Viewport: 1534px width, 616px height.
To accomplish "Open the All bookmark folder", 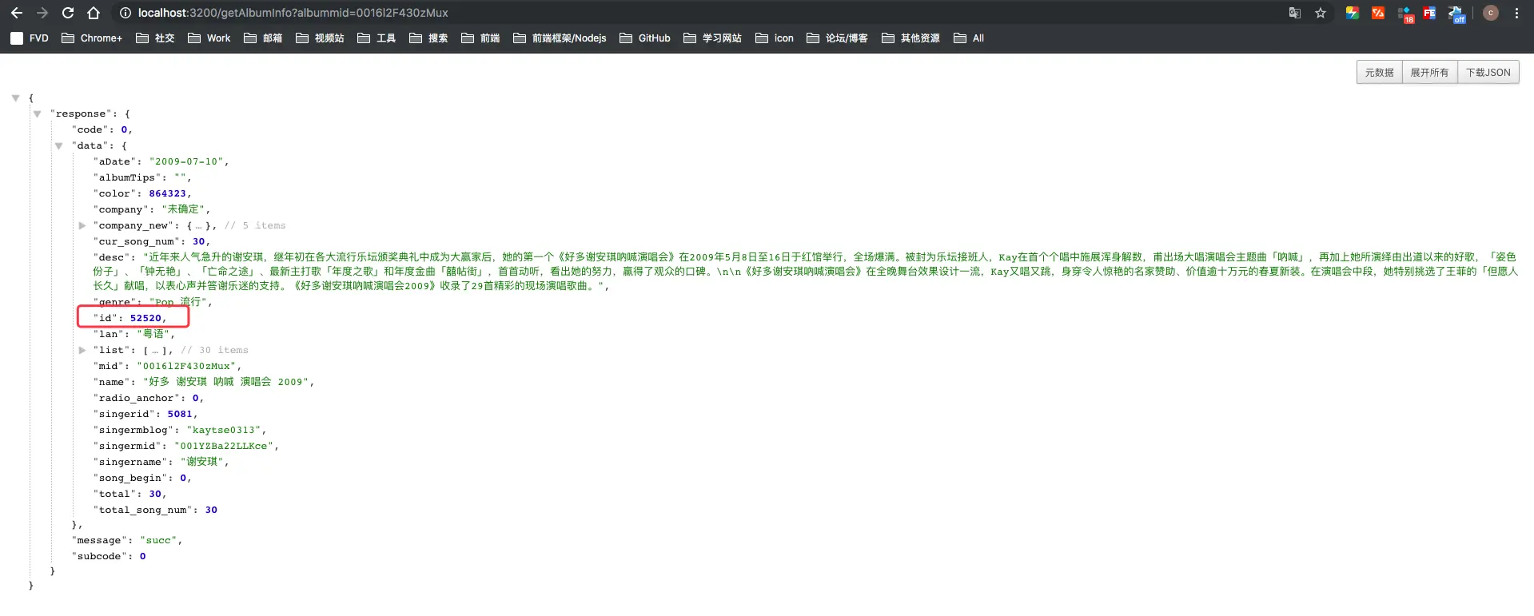I will (969, 38).
